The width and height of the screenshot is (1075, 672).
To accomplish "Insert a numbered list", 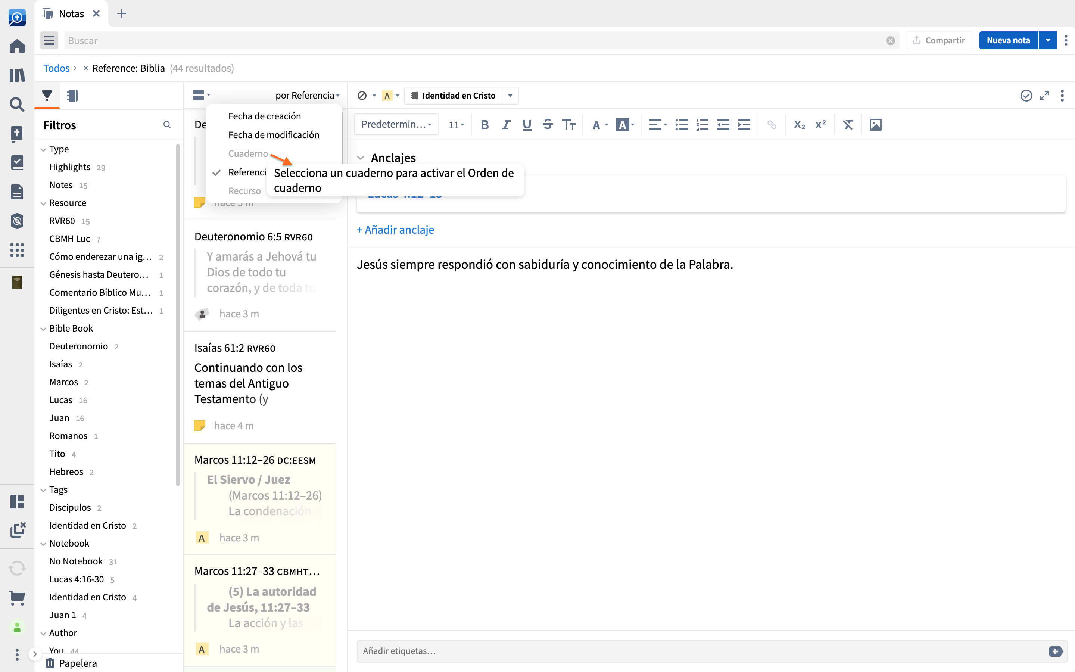I will pos(702,125).
